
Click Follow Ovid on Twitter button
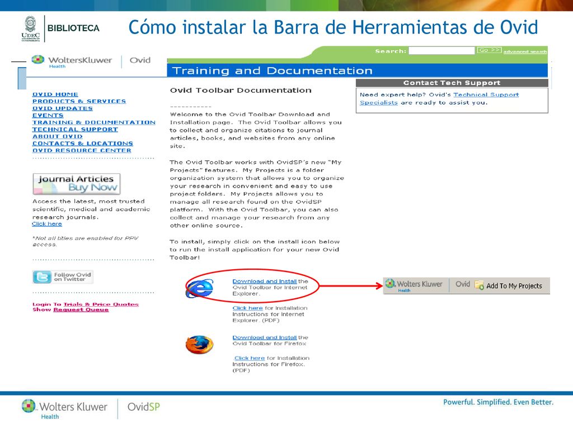[x=63, y=277]
